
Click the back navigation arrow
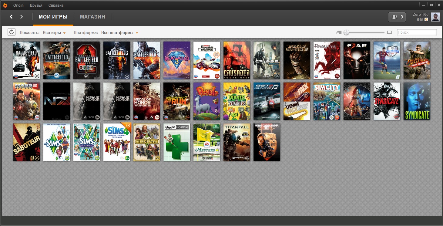[11, 17]
